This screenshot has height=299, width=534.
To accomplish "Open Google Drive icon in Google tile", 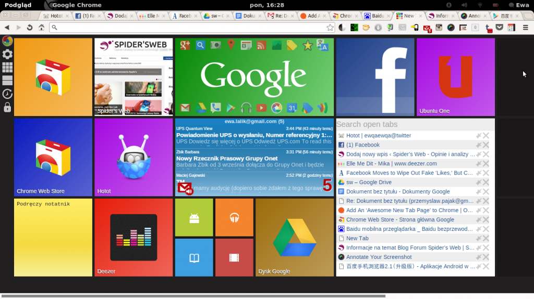I will 200,108.
